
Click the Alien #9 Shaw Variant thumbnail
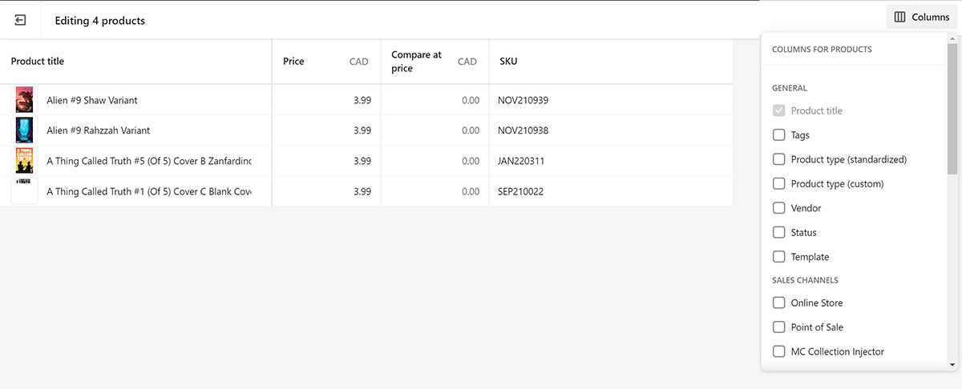coord(25,100)
